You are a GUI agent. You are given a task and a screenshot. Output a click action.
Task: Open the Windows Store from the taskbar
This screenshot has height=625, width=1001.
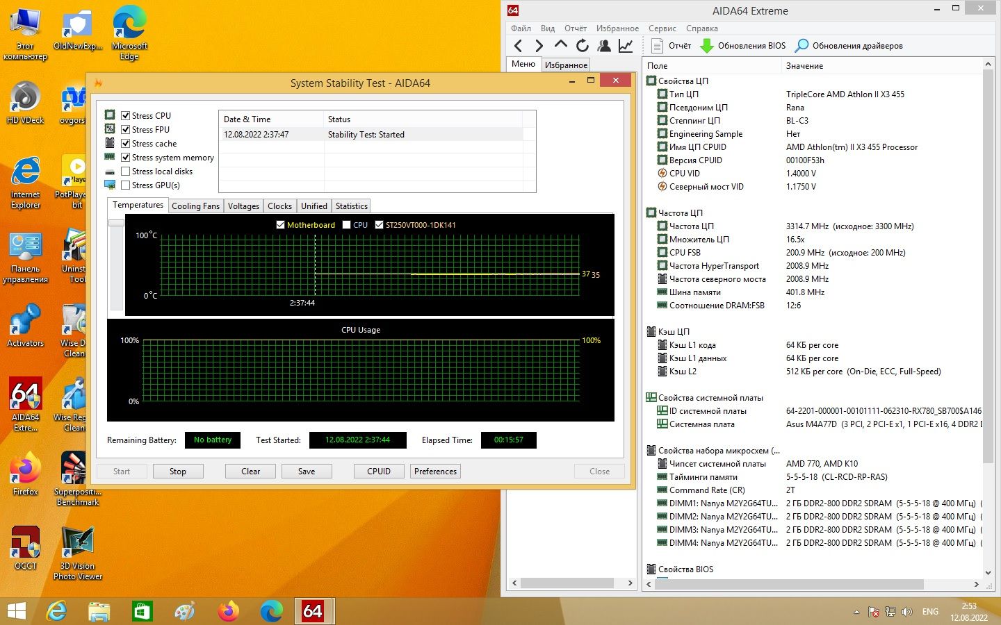point(142,611)
